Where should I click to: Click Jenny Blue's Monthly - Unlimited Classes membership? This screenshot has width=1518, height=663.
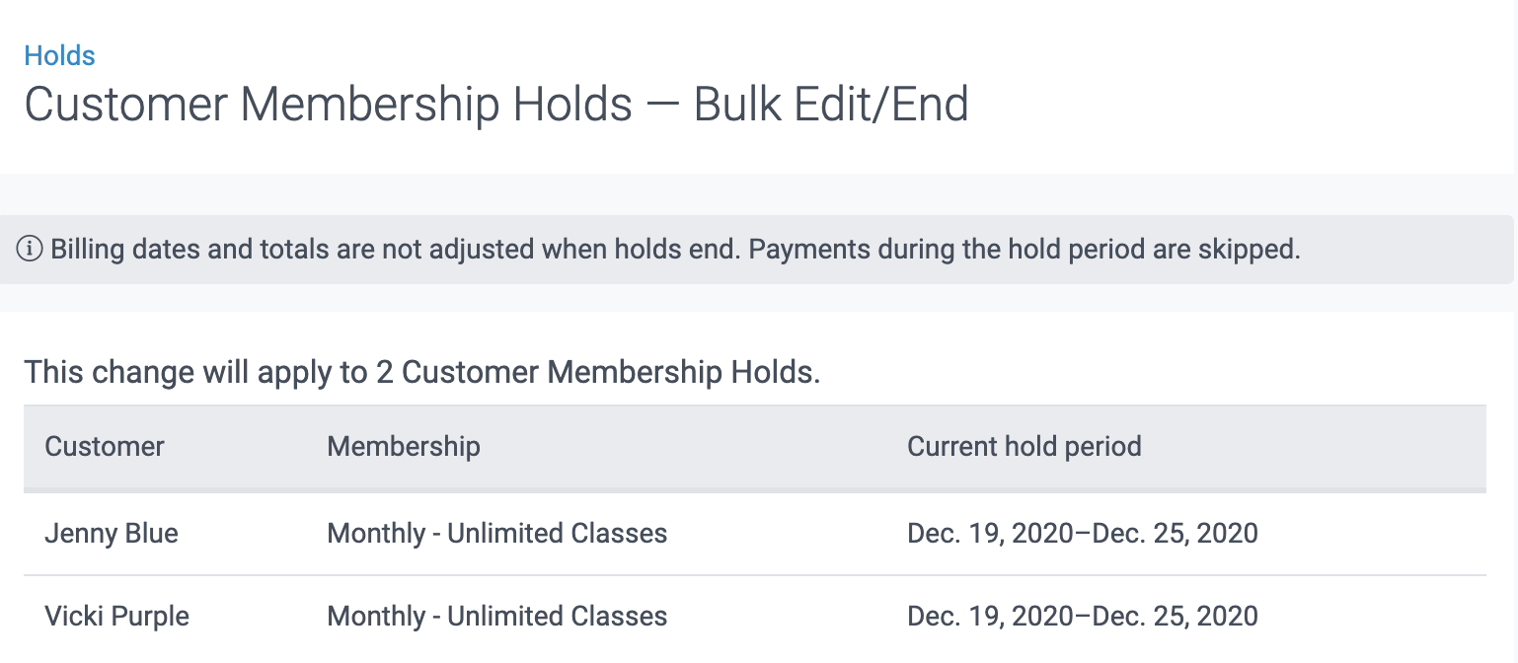click(x=496, y=533)
